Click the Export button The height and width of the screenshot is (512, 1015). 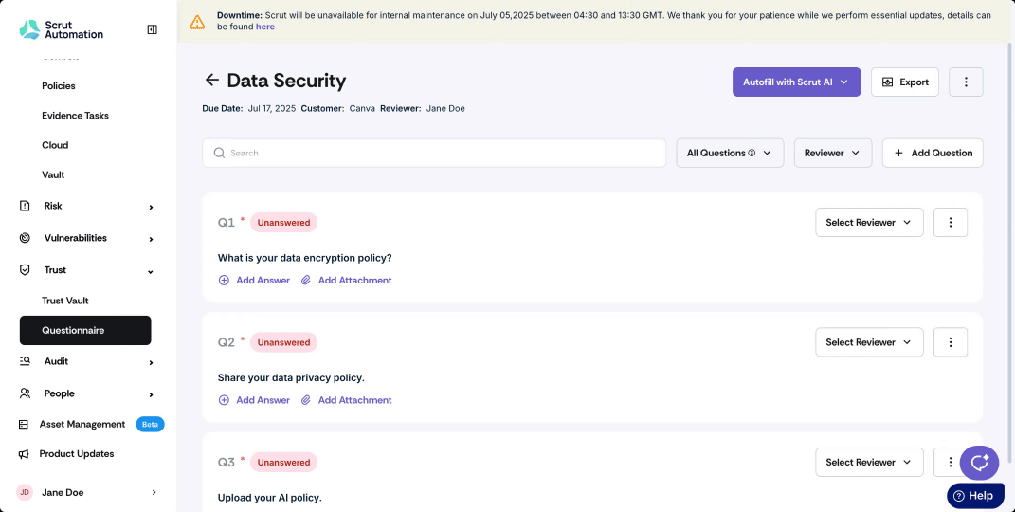tap(904, 82)
